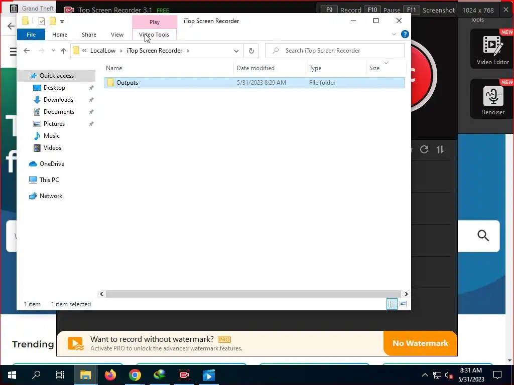The width and height of the screenshot is (514, 385).
Task: Select Quick access in navigation pane
Action: coord(56,76)
